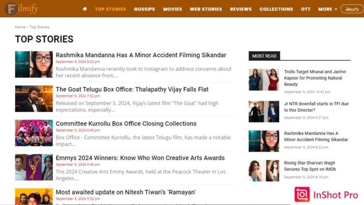Click 'September 9, 2024 5:46 pm' date text
This screenshot has width=364, height=205.
click(x=78, y=164)
